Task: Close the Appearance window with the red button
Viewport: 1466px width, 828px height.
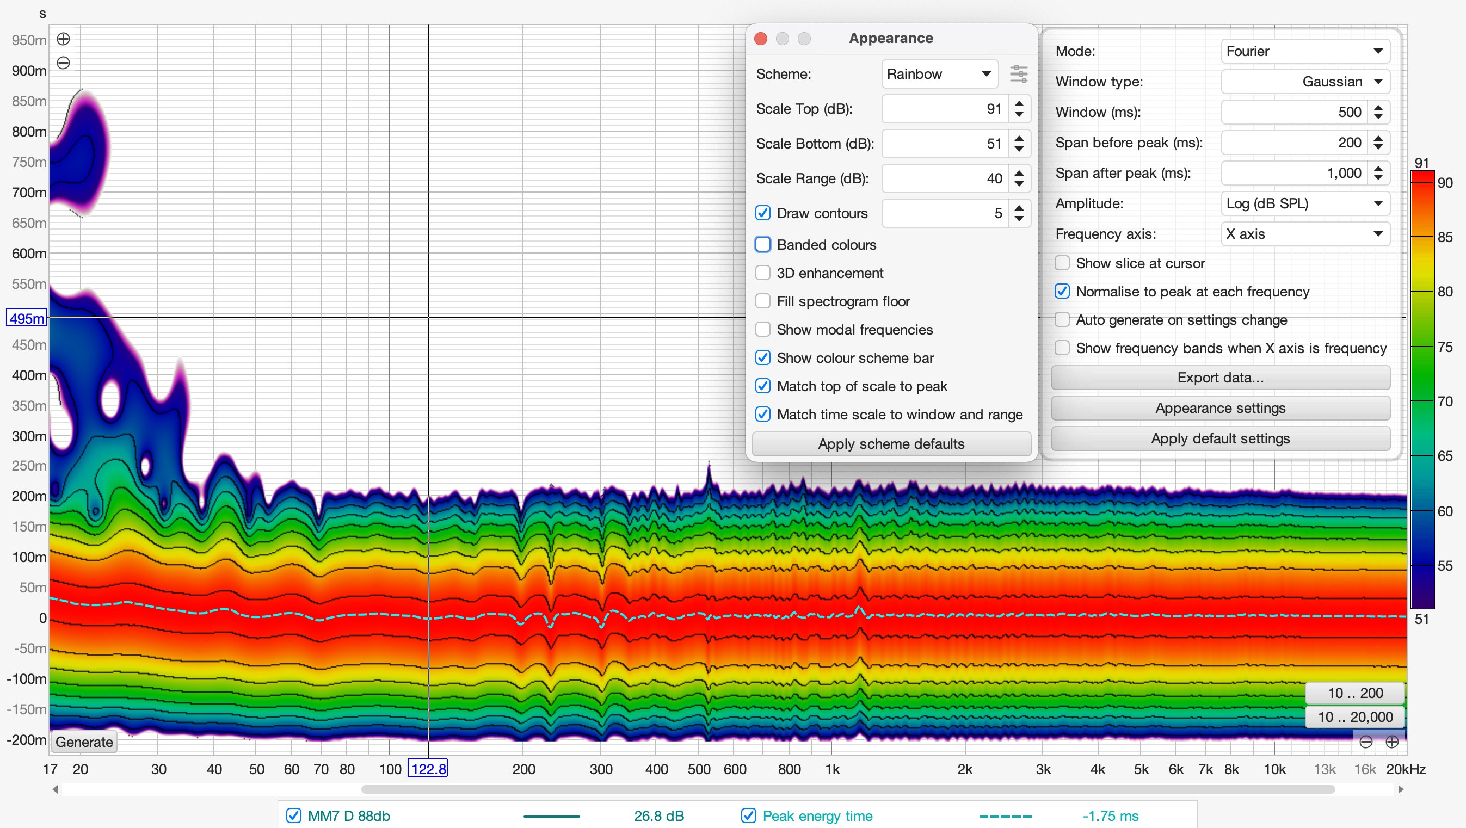Action: tap(761, 38)
